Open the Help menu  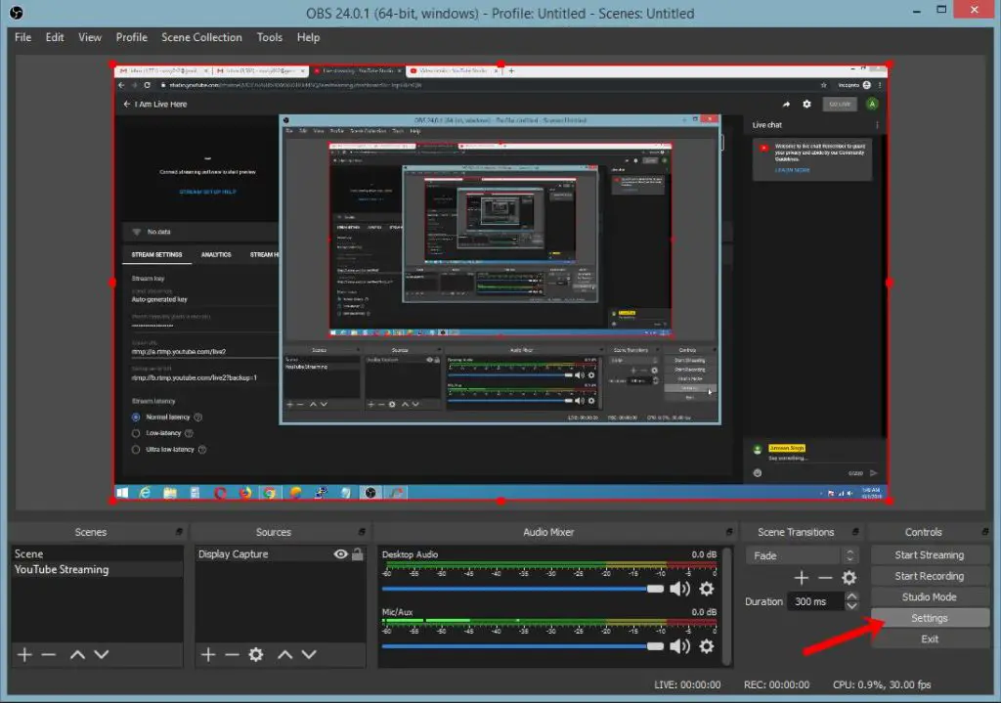[308, 37]
